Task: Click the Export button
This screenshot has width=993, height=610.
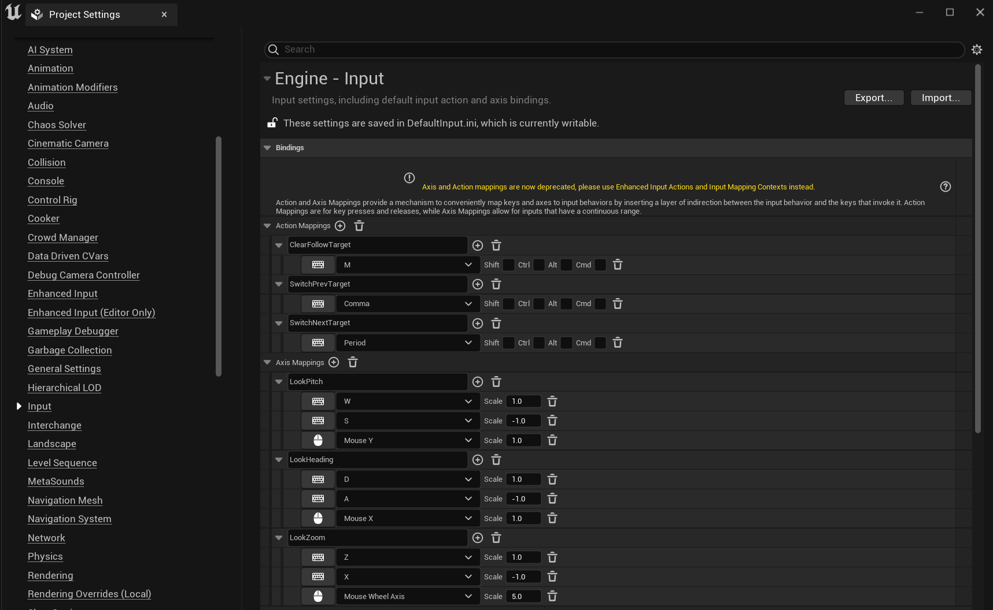Action: 873,98
